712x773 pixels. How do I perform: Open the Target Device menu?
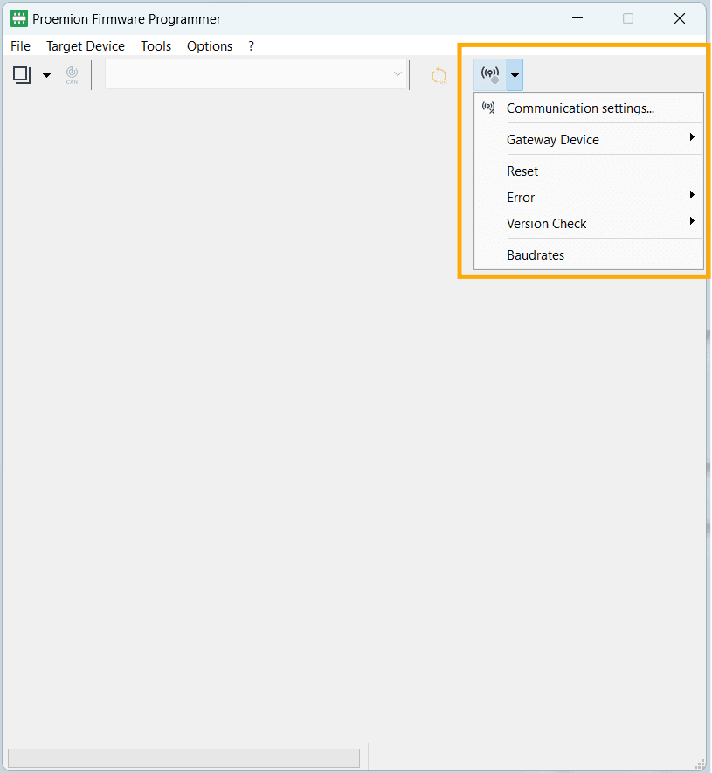pyautogui.click(x=86, y=46)
